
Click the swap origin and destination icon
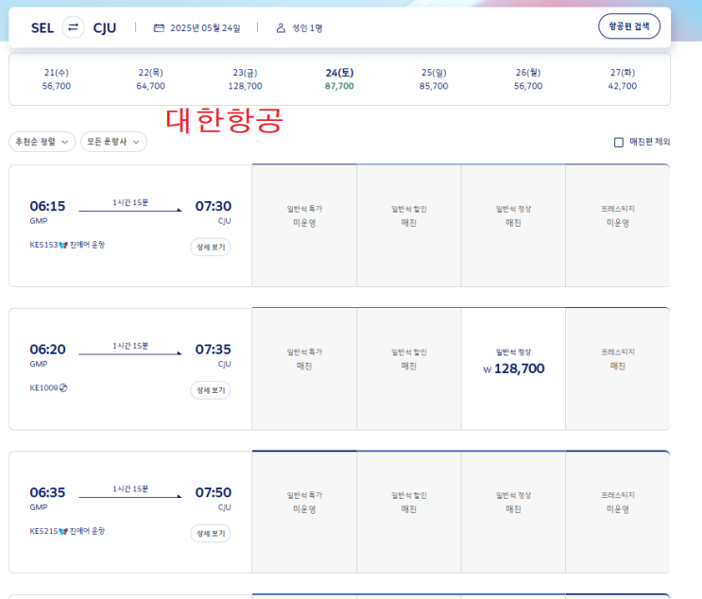(73, 27)
